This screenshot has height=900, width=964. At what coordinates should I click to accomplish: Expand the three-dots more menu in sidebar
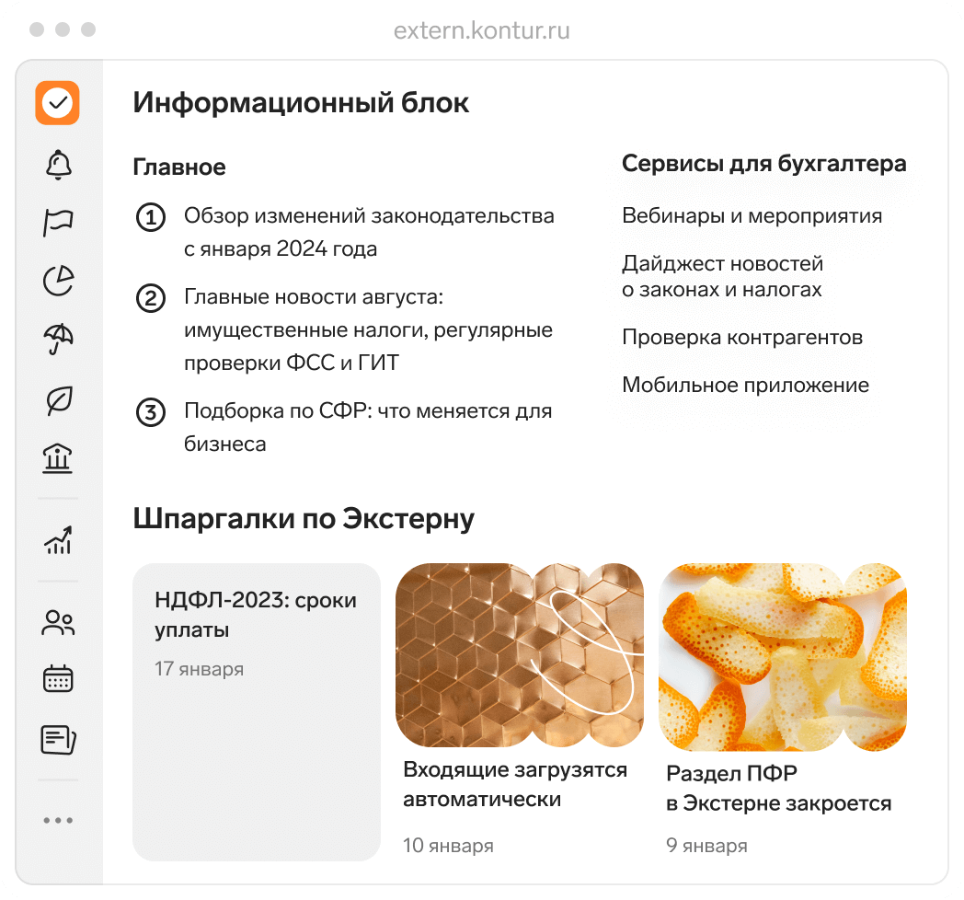point(58,820)
